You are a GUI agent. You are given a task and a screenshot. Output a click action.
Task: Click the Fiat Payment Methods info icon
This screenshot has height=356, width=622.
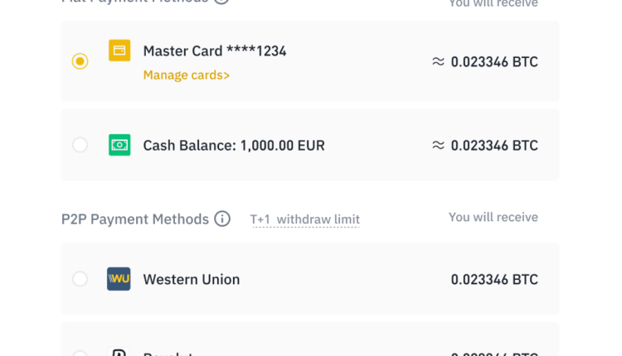tap(221, 2)
